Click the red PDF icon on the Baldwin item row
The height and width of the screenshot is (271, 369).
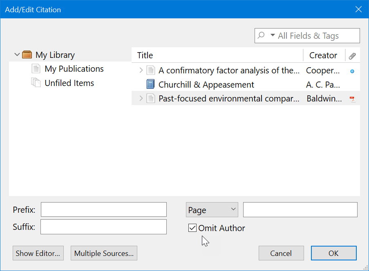[352, 98]
